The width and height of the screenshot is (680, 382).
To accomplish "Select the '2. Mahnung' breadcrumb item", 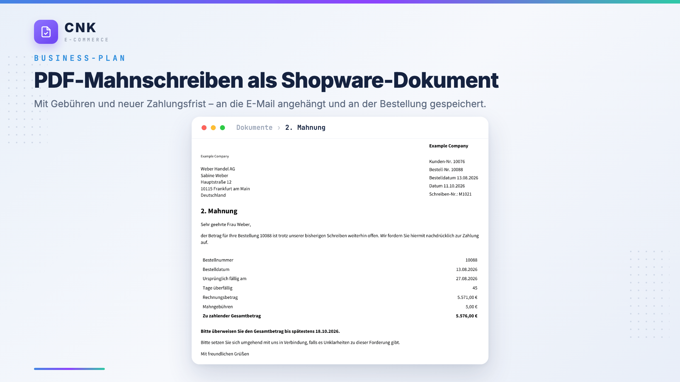I will (x=305, y=127).
